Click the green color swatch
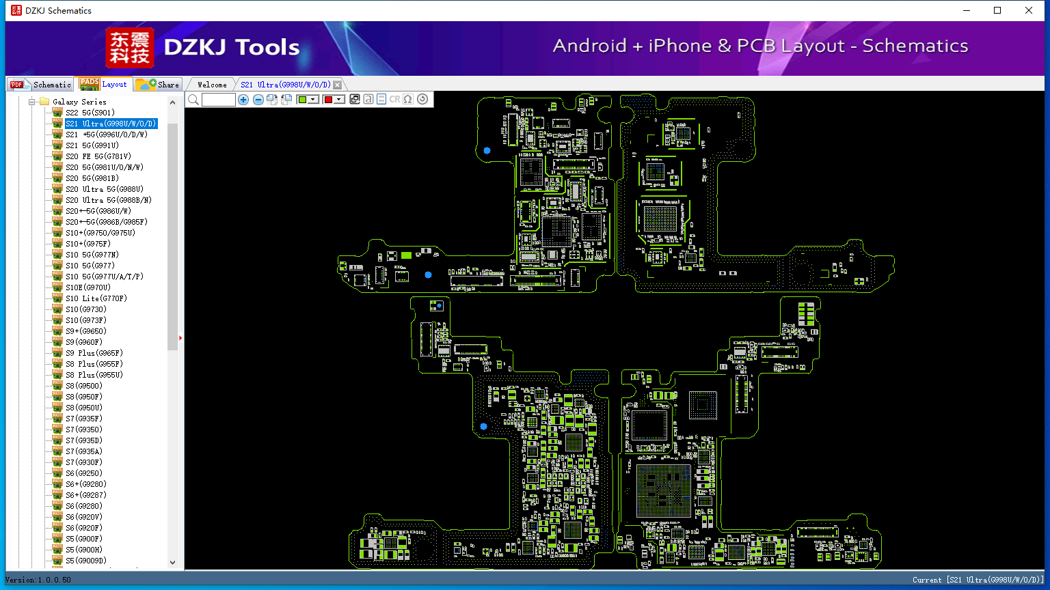This screenshot has width=1050, height=590. [302, 100]
